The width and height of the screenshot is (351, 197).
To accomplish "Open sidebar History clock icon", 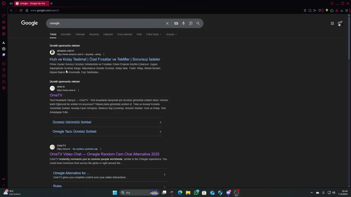I will click(4, 76).
